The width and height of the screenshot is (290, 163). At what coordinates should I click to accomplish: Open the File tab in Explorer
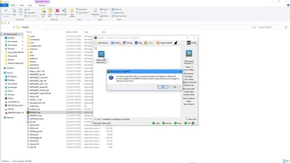pos(4,5)
